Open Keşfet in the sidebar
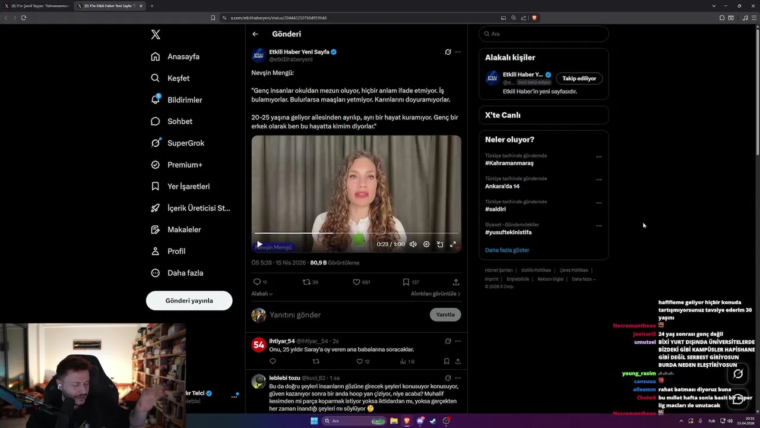Screen dimensions: 760x428 tap(170, 78)
